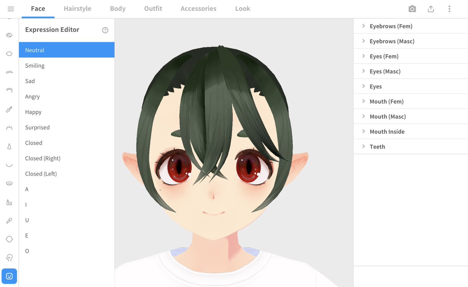The height and width of the screenshot is (287, 468).
Task: Open the Expression Editor help icon
Action: coord(105,30)
